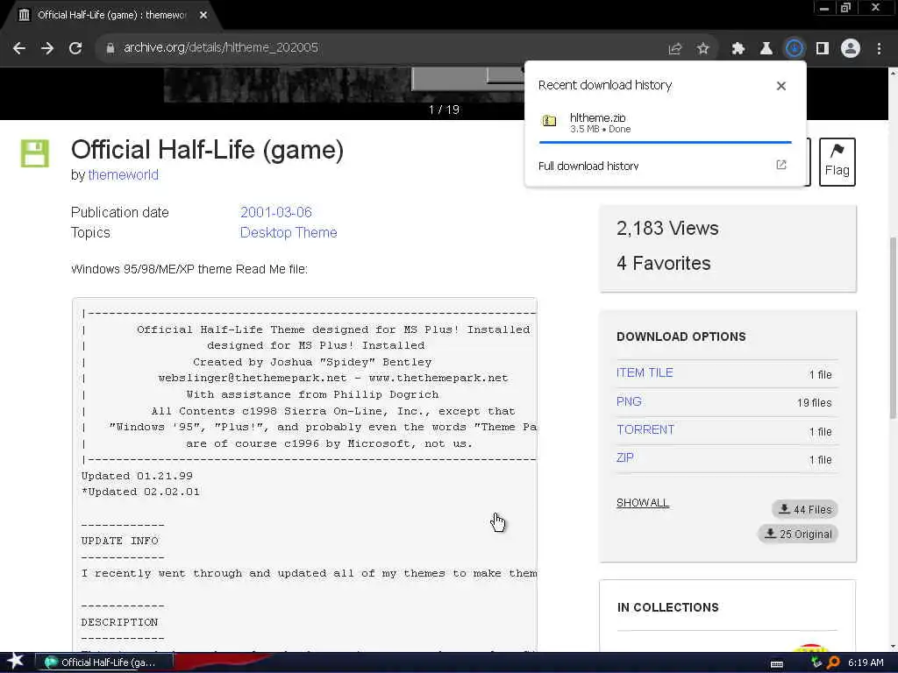Go forward to the next page
The image size is (898, 673).
pyautogui.click(x=47, y=49)
